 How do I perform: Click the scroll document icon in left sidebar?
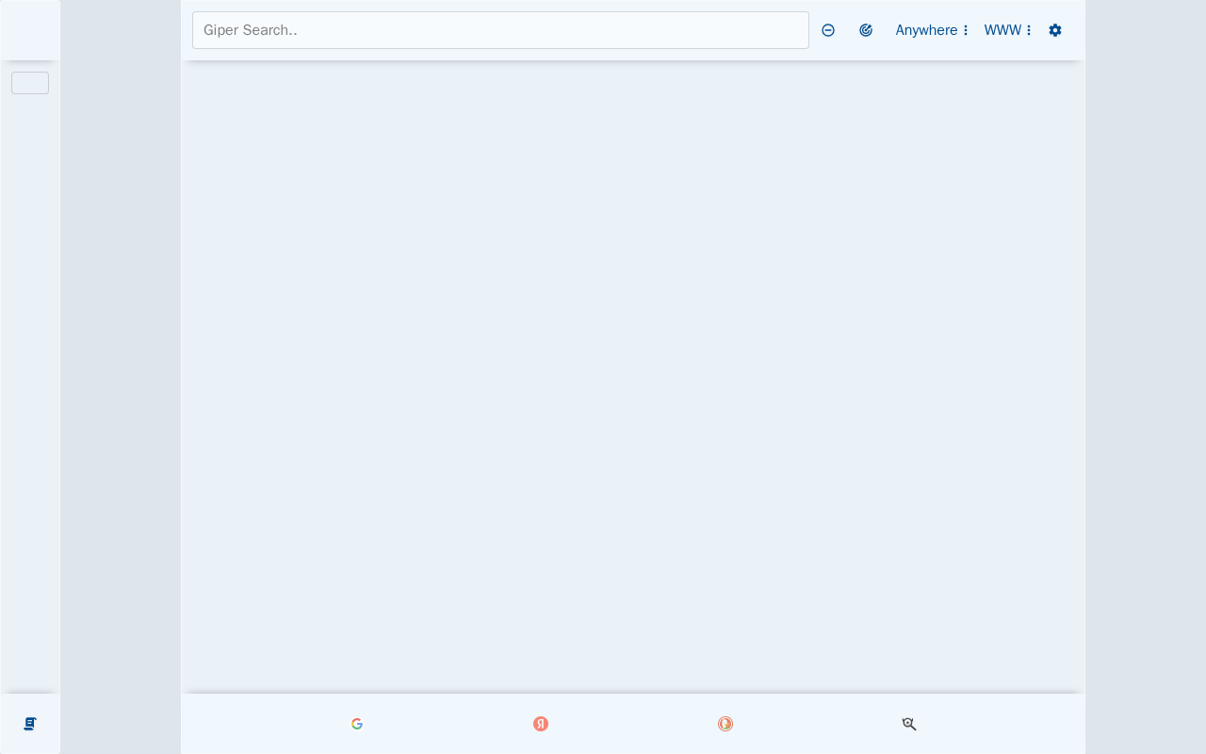click(x=30, y=724)
